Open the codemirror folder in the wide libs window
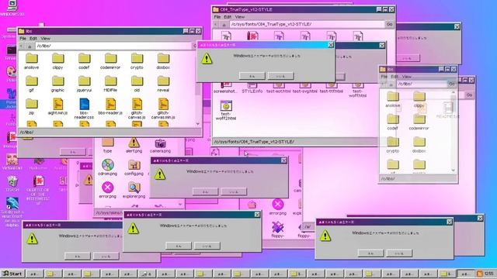This screenshot has height=279, width=497. pyautogui.click(x=110, y=61)
